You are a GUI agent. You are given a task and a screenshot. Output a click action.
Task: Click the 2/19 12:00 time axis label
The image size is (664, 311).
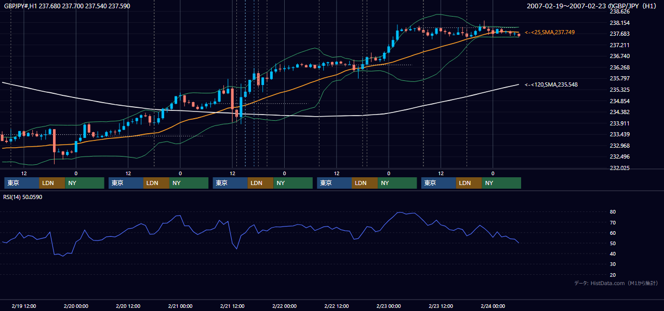pyautogui.click(x=24, y=306)
